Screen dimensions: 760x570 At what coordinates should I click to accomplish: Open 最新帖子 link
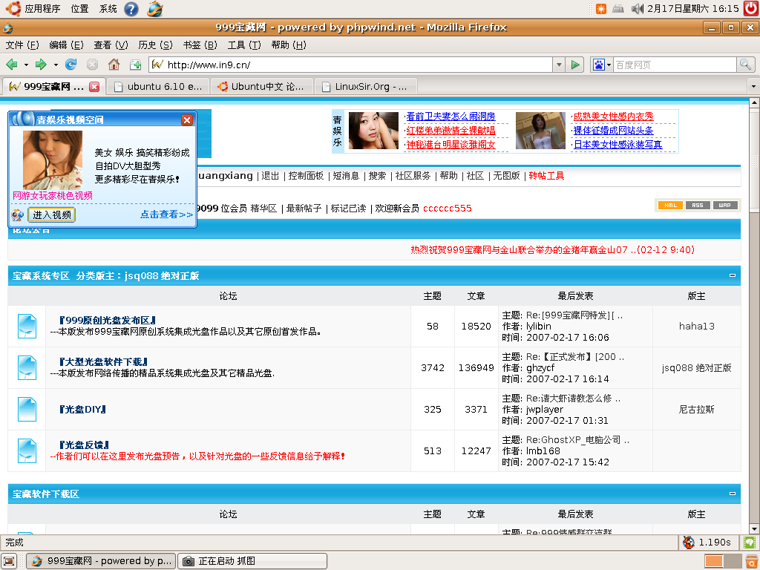304,209
